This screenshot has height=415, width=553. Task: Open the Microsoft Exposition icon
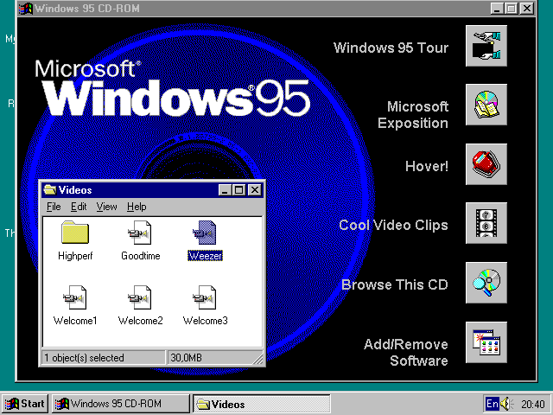(486, 105)
